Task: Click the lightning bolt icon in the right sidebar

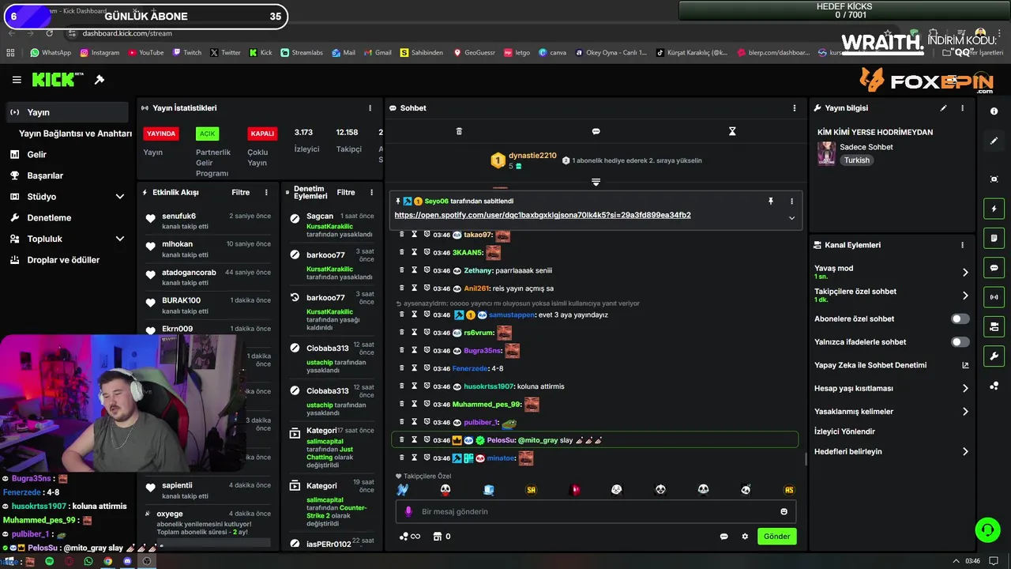Action: 994,209
